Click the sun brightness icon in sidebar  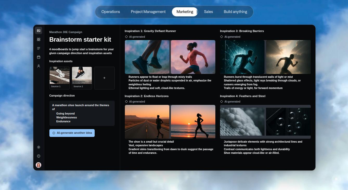pyautogui.click(x=38, y=147)
